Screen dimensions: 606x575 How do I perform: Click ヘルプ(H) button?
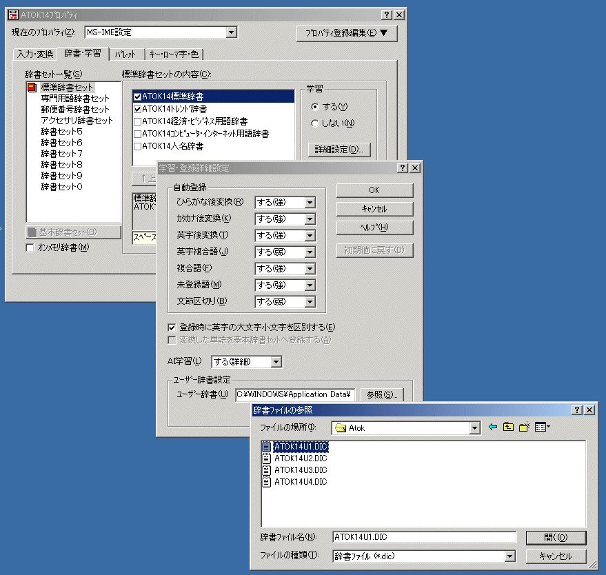pos(374,228)
